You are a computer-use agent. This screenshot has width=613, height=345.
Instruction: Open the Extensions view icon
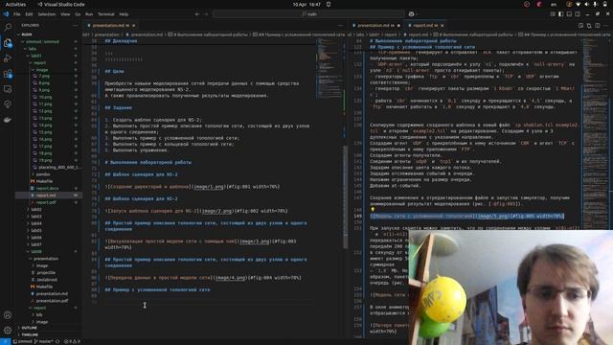point(8,74)
